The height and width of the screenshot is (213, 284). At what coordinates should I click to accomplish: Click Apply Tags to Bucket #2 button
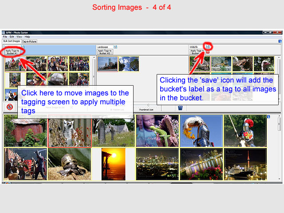pos(105,52)
